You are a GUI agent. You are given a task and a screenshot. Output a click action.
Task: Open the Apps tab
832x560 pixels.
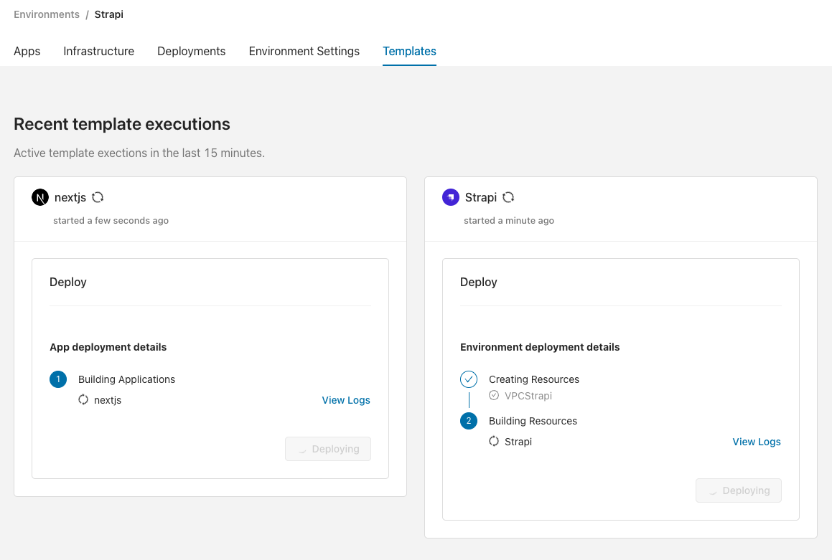(x=27, y=52)
